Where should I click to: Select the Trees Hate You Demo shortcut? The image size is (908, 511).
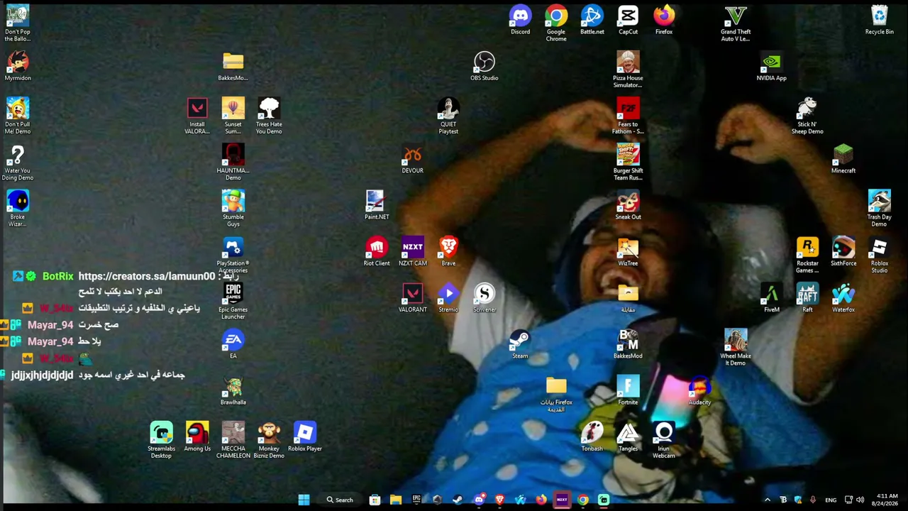tap(269, 116)
